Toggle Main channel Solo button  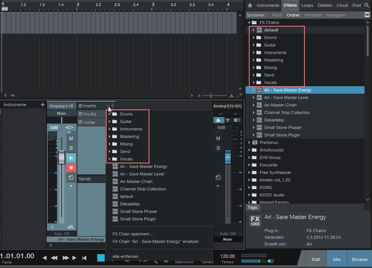point(218,148)
